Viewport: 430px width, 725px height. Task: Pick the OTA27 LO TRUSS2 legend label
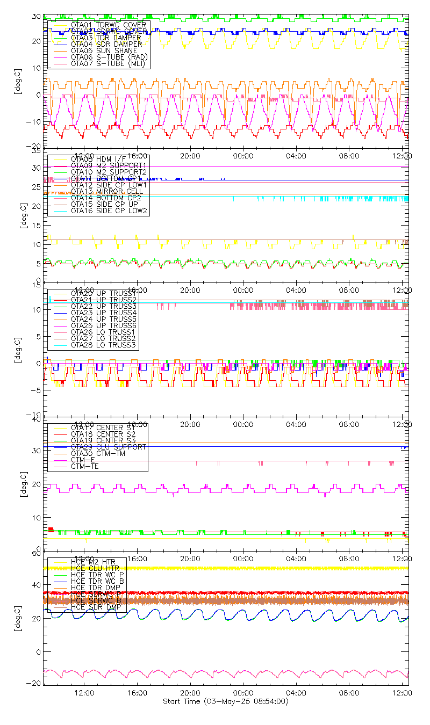tap(104, 338)
